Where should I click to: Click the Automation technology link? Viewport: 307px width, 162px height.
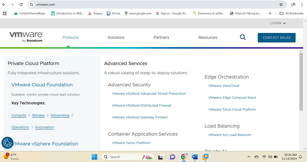coord(45,127)
